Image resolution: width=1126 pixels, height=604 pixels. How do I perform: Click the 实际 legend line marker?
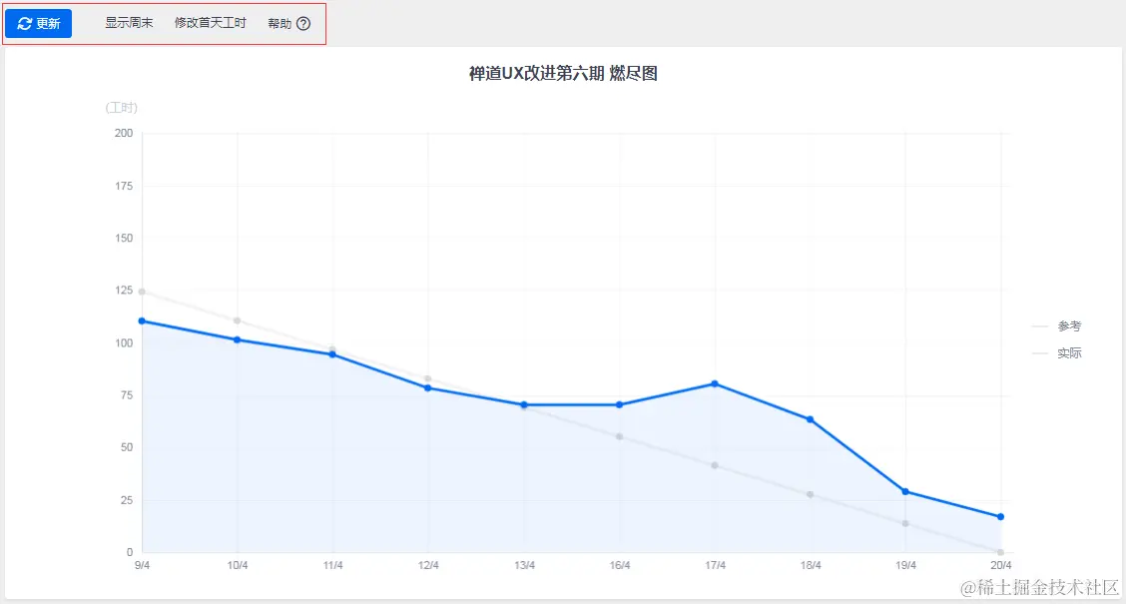tap(1038, 352)
